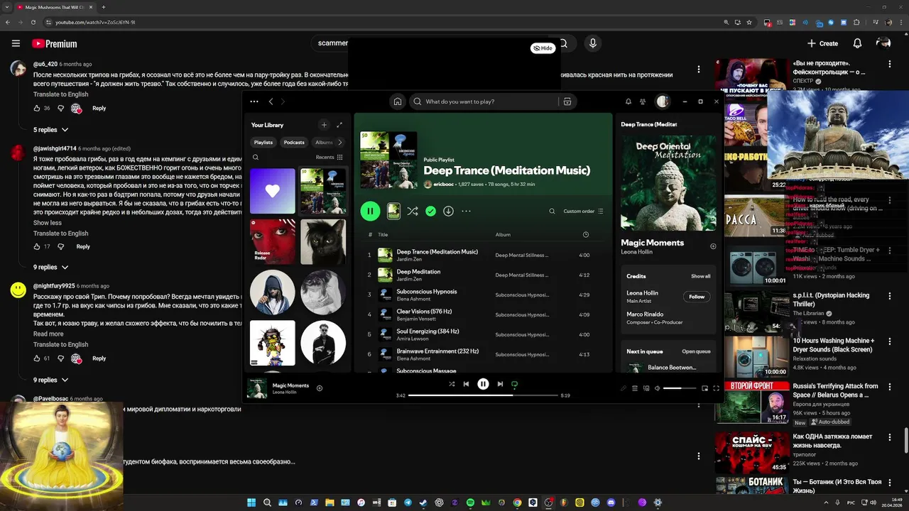Skip to the next track
This screenshot has height=511, width=909.
[x=500, y=384]
